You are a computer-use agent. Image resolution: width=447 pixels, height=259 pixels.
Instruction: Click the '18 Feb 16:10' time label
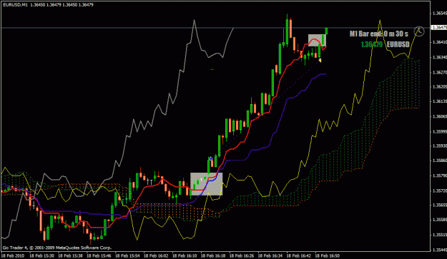[185, 255]
